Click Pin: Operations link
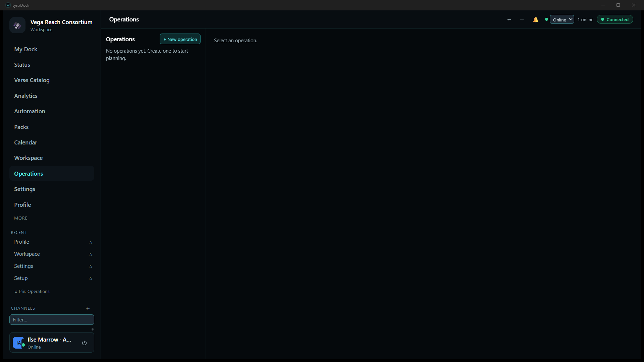644x362 pixels. click(32, 292)
